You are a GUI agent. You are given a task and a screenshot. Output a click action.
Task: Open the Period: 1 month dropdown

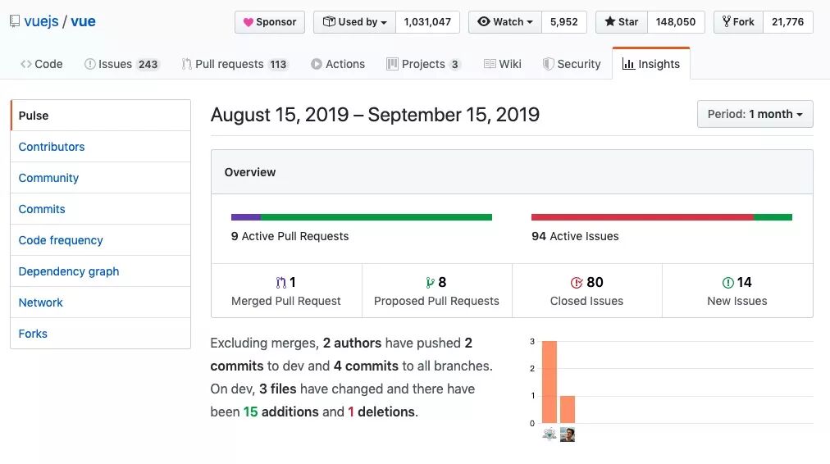pyautogui.click(x=755, y=114)
